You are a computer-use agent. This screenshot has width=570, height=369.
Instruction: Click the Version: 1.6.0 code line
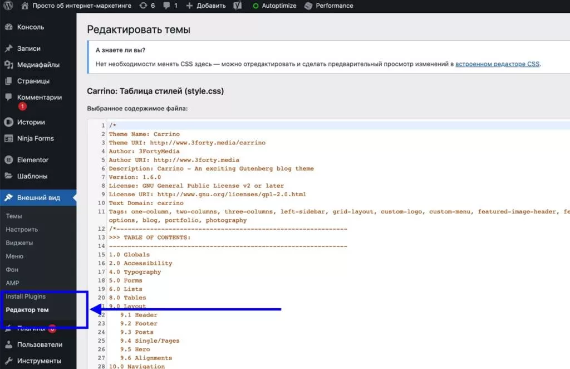click(135, 177)
